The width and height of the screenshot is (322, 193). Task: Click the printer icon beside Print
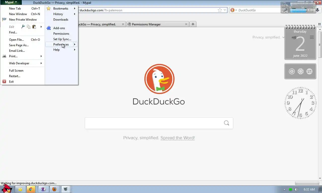coord(4,56)
